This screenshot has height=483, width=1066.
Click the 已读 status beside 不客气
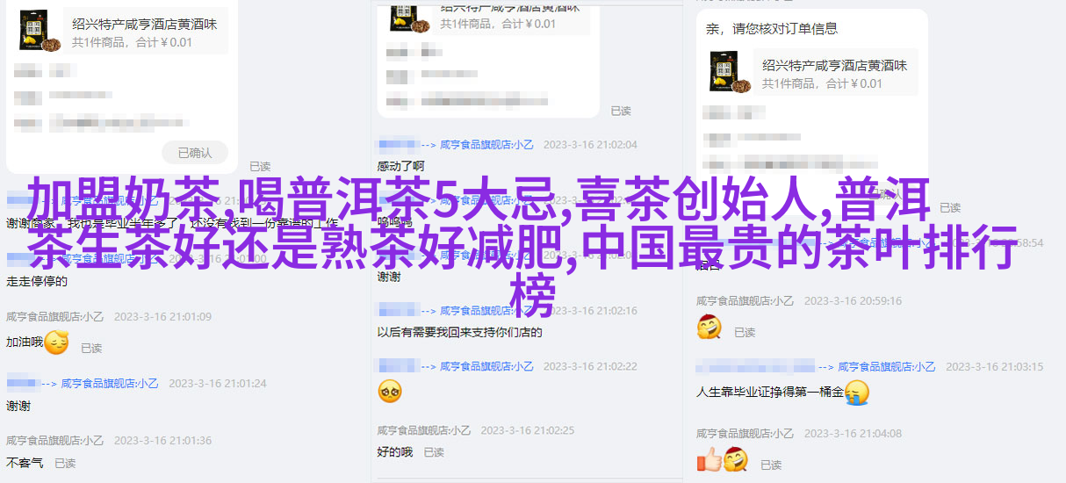click(x=65, y=463)
